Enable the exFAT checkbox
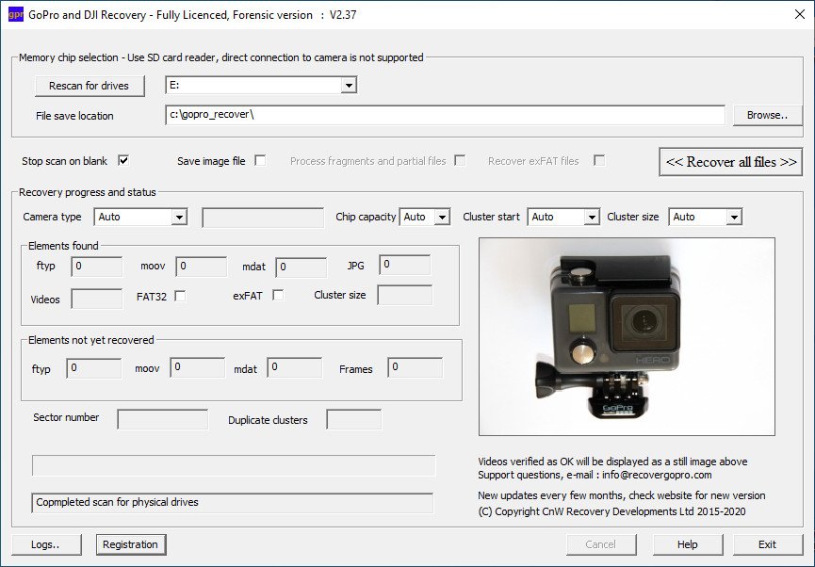The image size is (815, 567). click(x=276, y=294)
